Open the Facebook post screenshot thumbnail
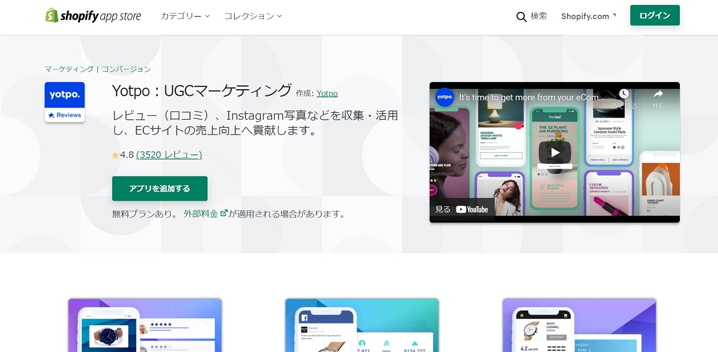 click(x=362, y=325)
